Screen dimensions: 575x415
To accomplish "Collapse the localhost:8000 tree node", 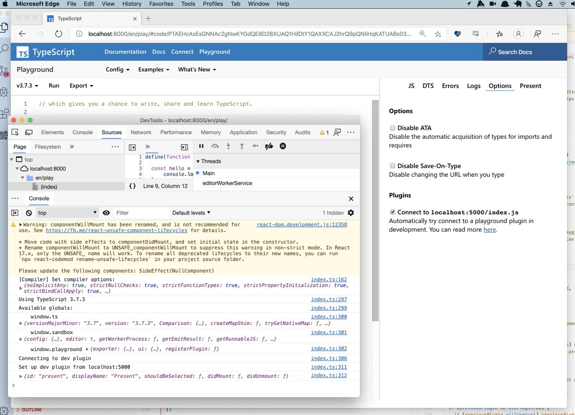I will point(18,168).
